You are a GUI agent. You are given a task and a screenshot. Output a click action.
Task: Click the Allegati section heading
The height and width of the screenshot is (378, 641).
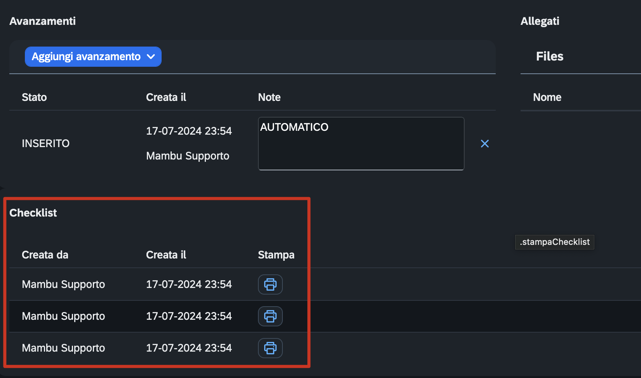(x=540, y=21)
